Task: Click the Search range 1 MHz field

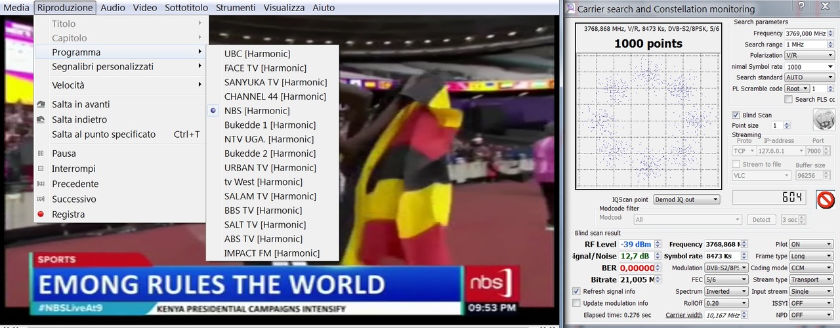Action: point(809,45)
